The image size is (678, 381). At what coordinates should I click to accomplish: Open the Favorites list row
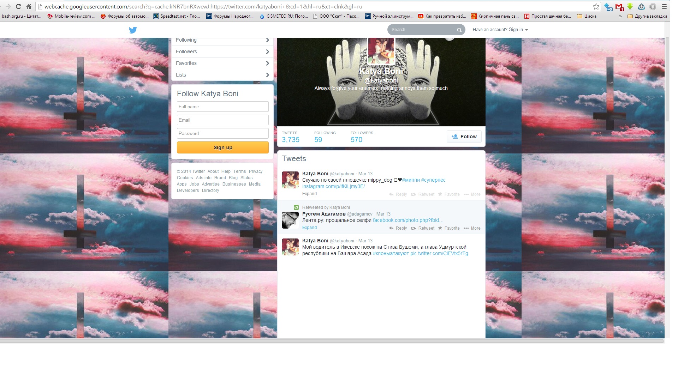222,63
